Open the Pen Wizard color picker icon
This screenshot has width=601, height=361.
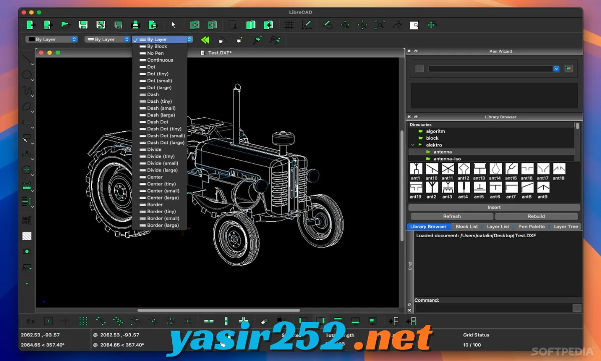click(568, 69)
